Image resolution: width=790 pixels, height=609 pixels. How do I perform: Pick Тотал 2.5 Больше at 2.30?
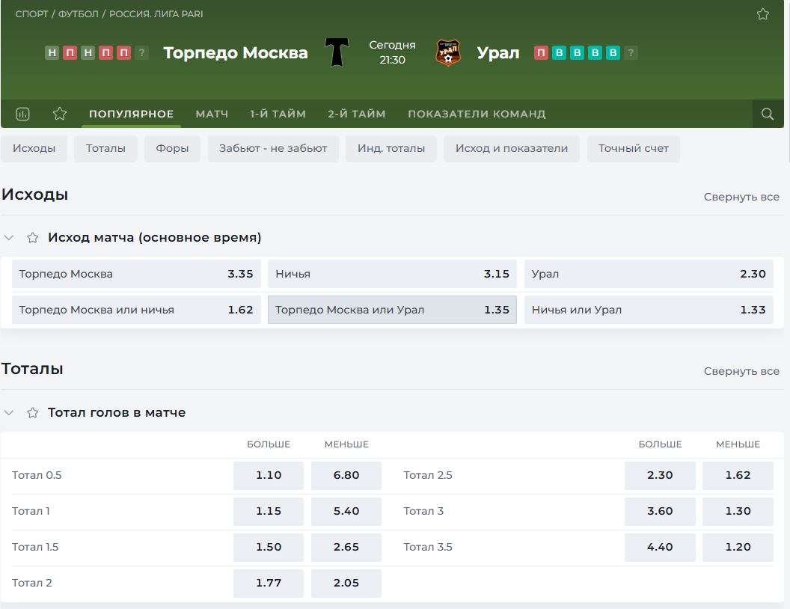point(660,476)
